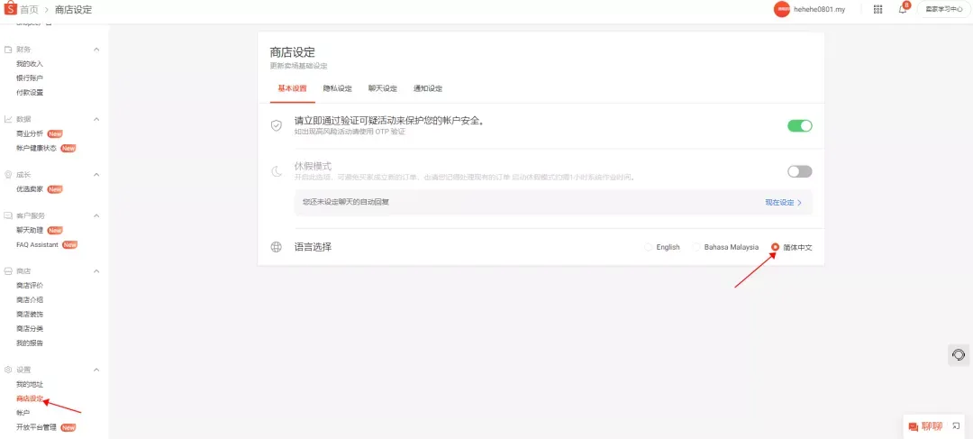
Task: Enable the 休假模式 vacation mode toggle
Action: coord(799,171)
